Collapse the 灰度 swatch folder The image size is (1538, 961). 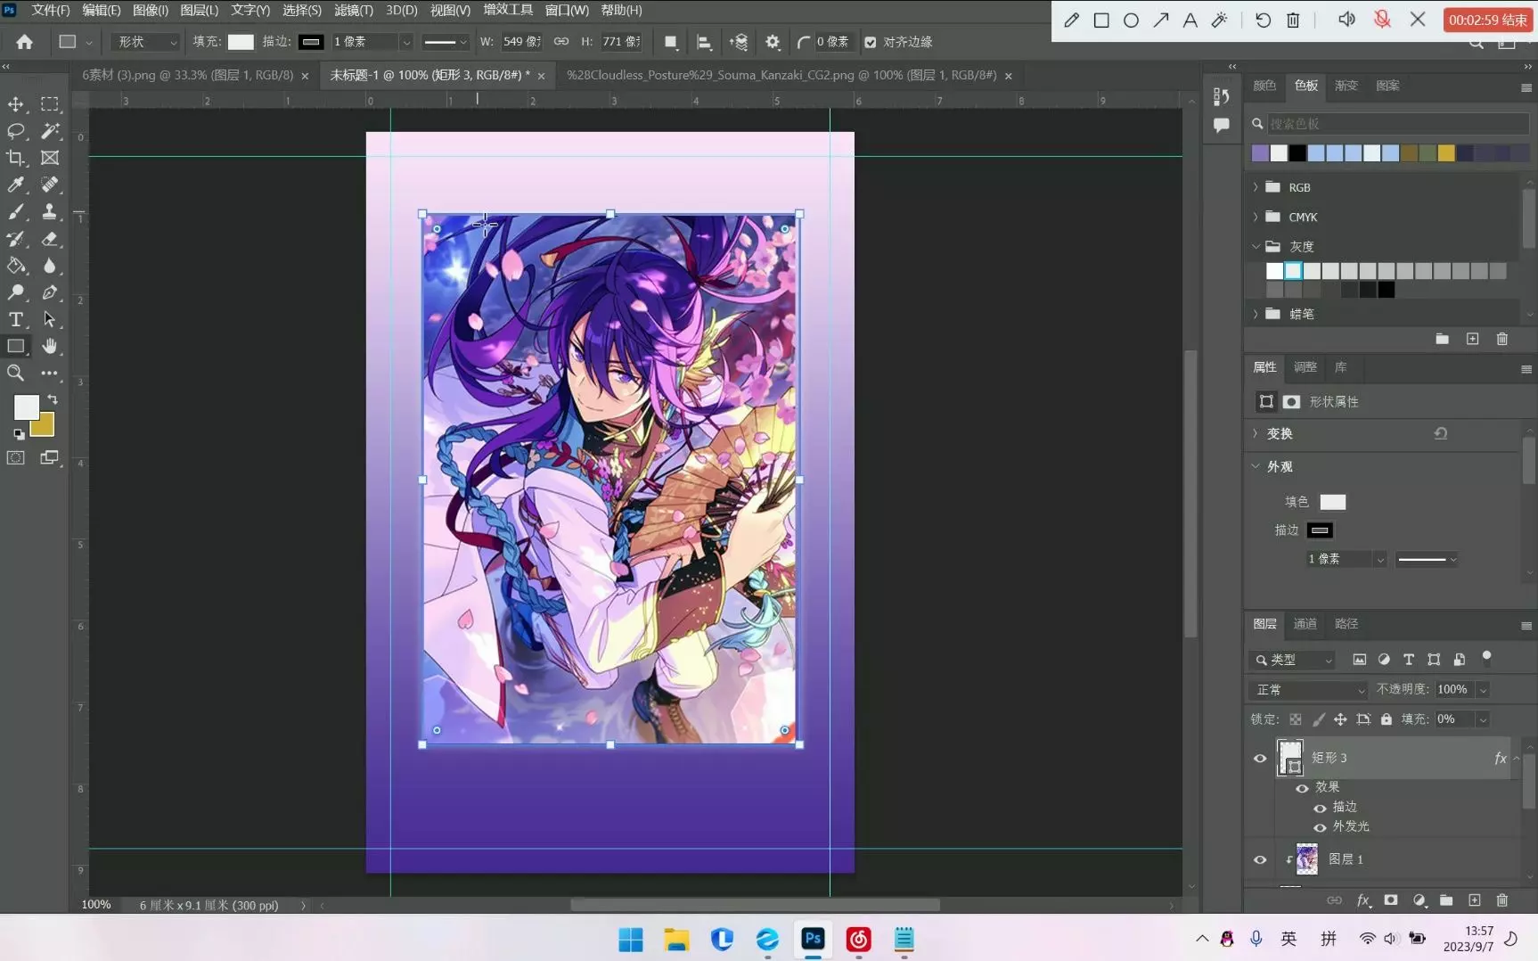[1256, 246]
